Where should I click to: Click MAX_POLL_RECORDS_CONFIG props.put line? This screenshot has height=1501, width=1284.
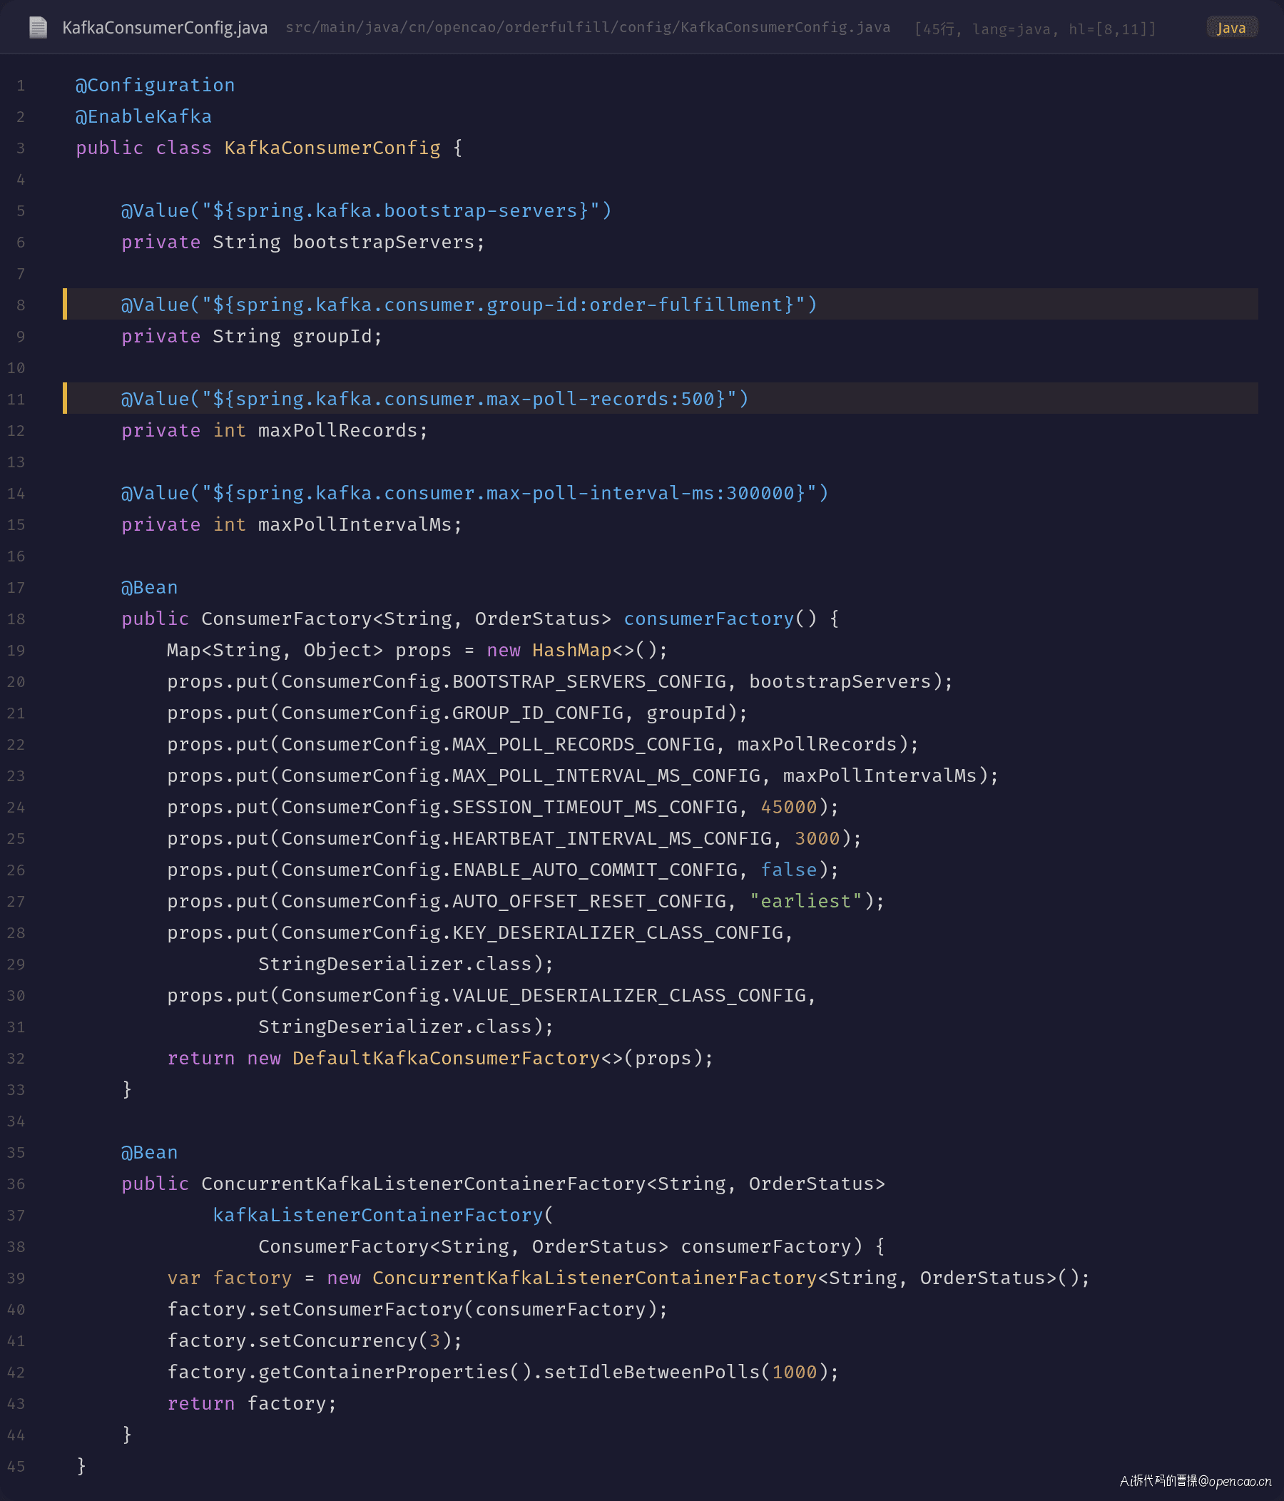tap(542, 744)
